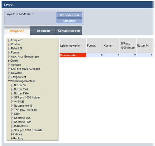The image size is (155, 146).
Task: Expand the Objekt tree node
Action: click(x=9, y=61)
